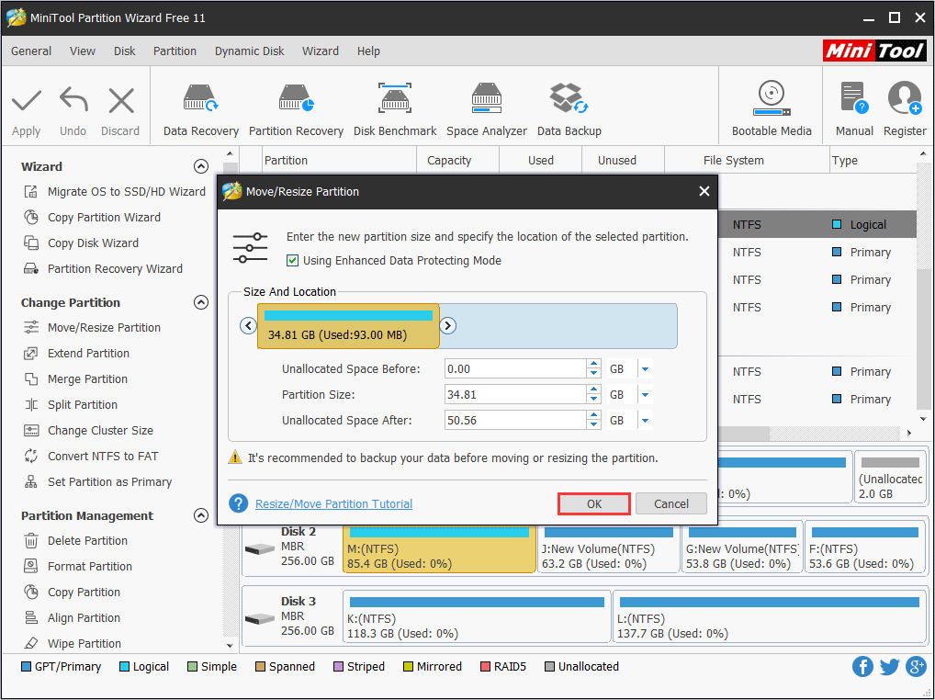
Task: Click the Partition Size input field
Action: 516,395
